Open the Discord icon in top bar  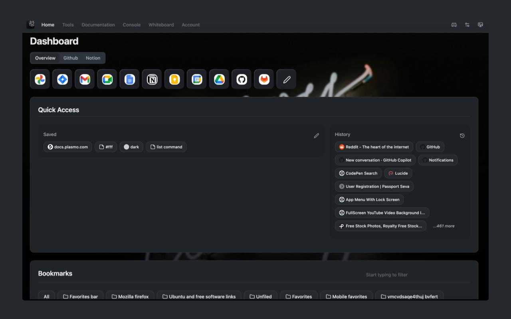point(454,25)
